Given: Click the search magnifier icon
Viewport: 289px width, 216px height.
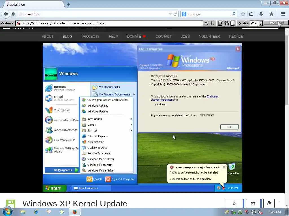Looking at the screenshot, I should pos(233,14).
